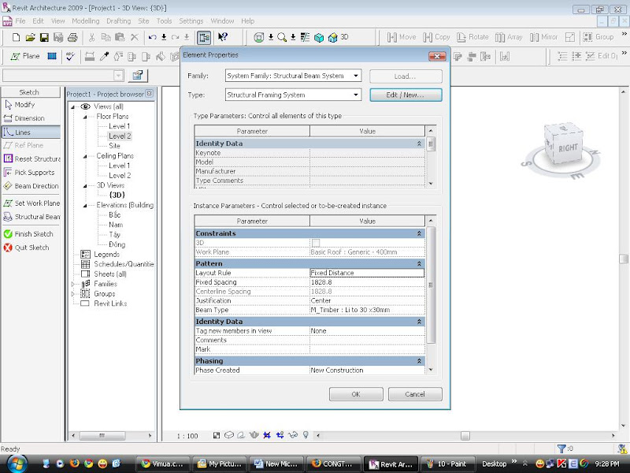Image resolution: width=630 pixels, height=473 pixels.
Task: Save the project with the floppy disk icon
Action: (44, 37)
